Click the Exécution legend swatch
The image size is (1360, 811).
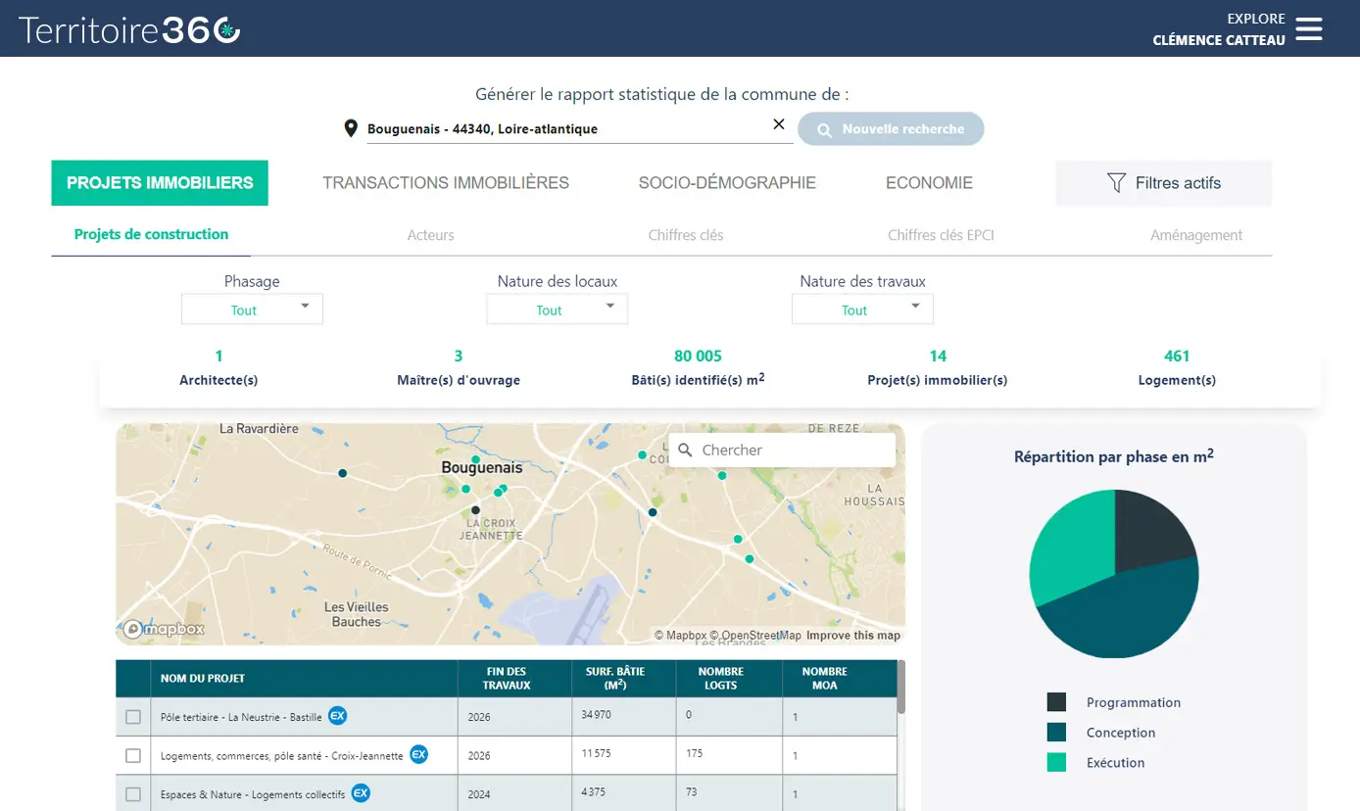point(1056,762)
